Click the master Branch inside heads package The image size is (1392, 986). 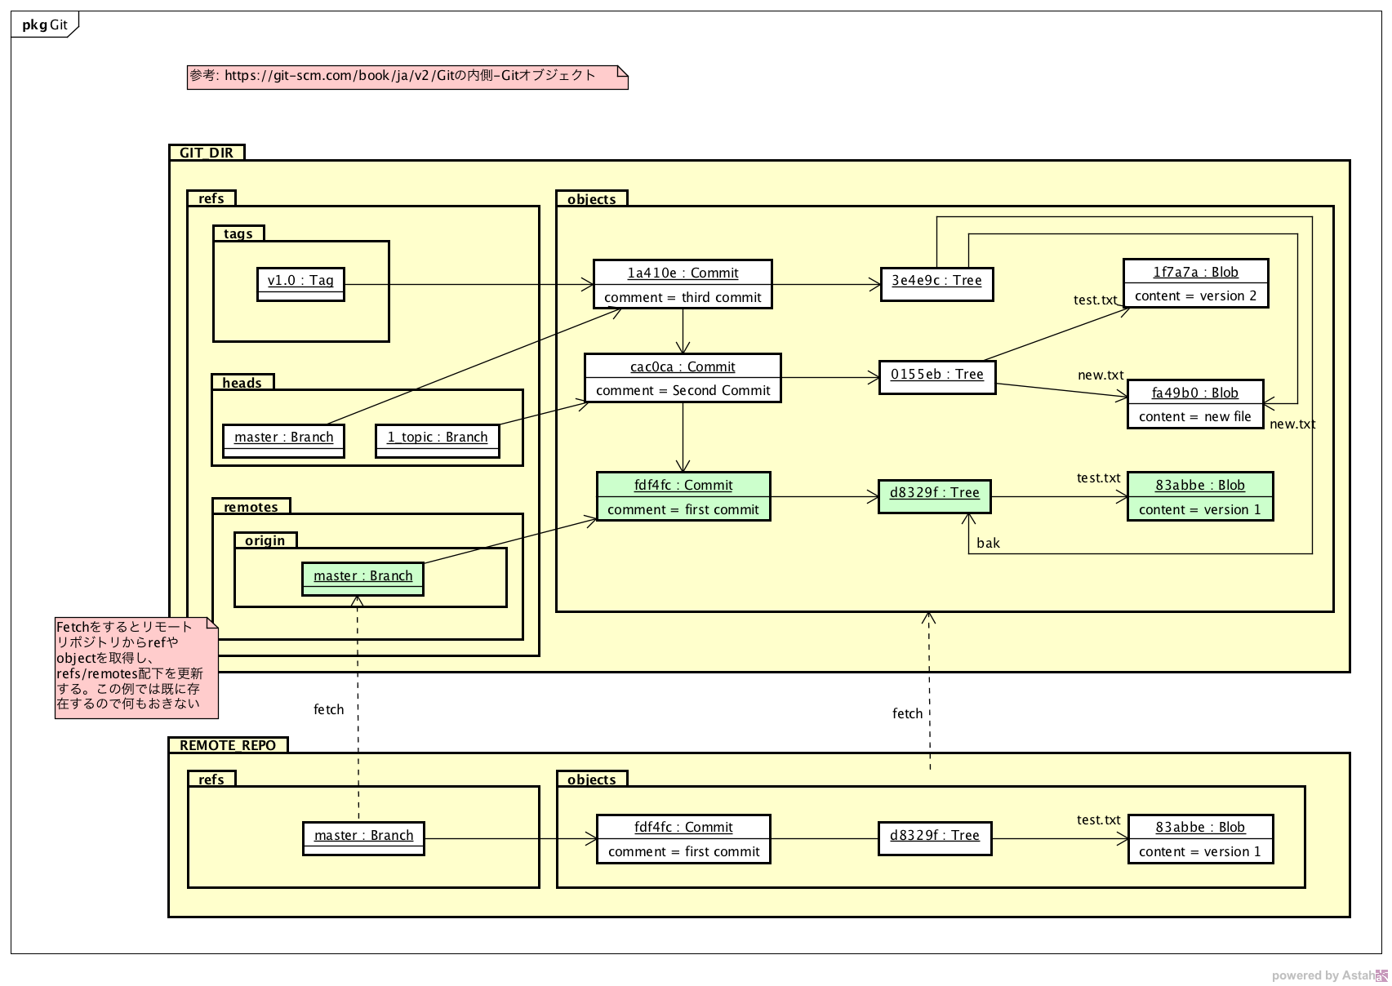click(283, 441)
